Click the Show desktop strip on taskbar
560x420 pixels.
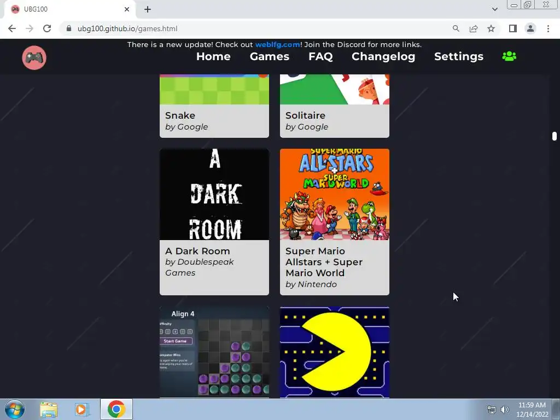tap(556, 409)
